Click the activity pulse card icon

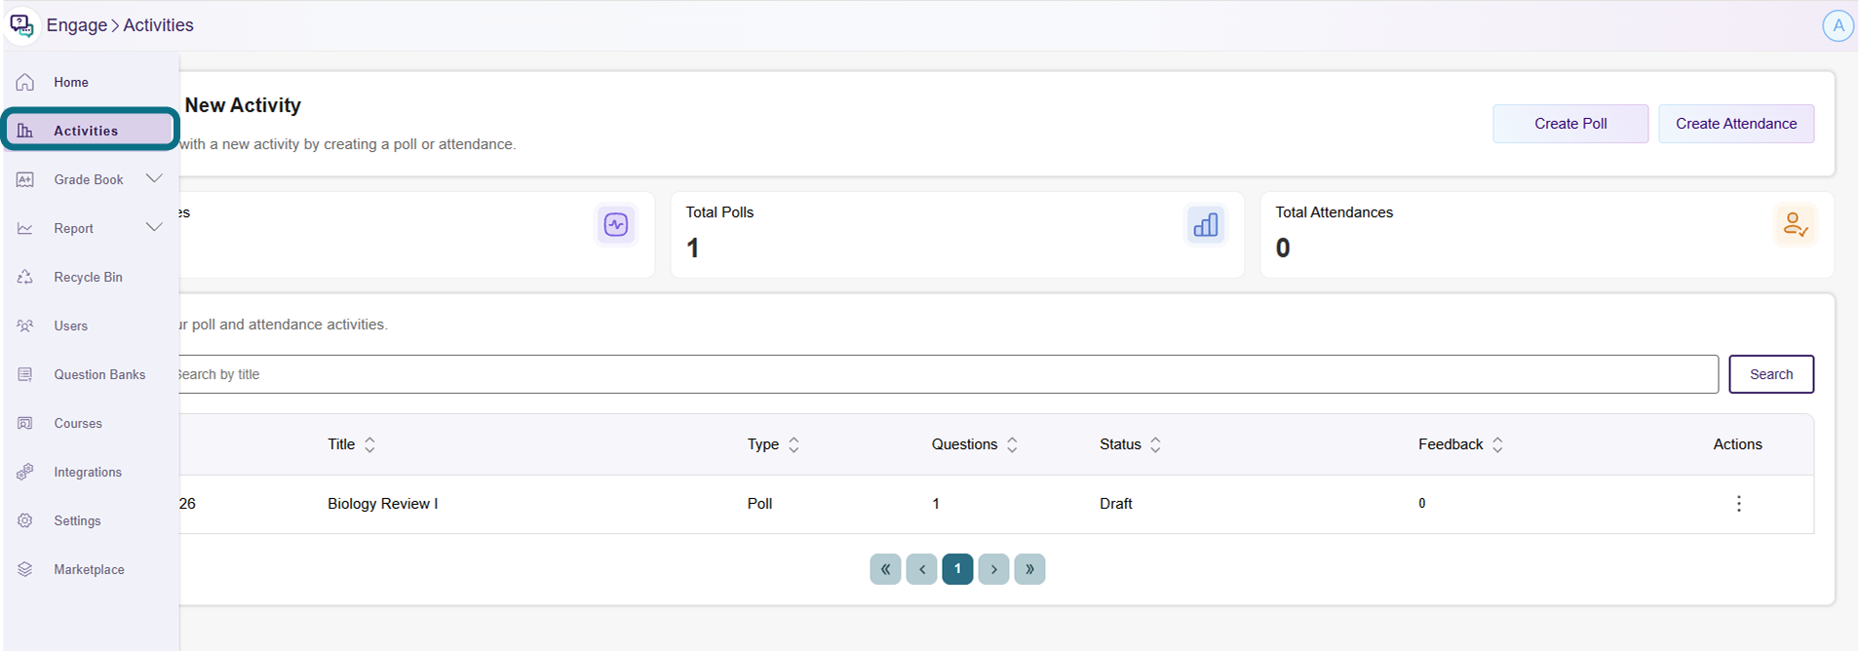pos(616,225)
